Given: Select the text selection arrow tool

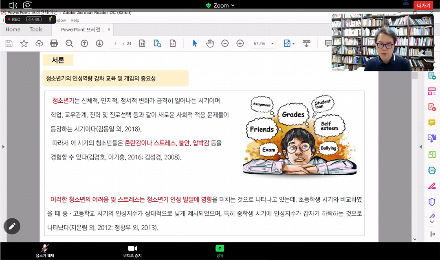Looking at the screenshot, I should [195, 43].
